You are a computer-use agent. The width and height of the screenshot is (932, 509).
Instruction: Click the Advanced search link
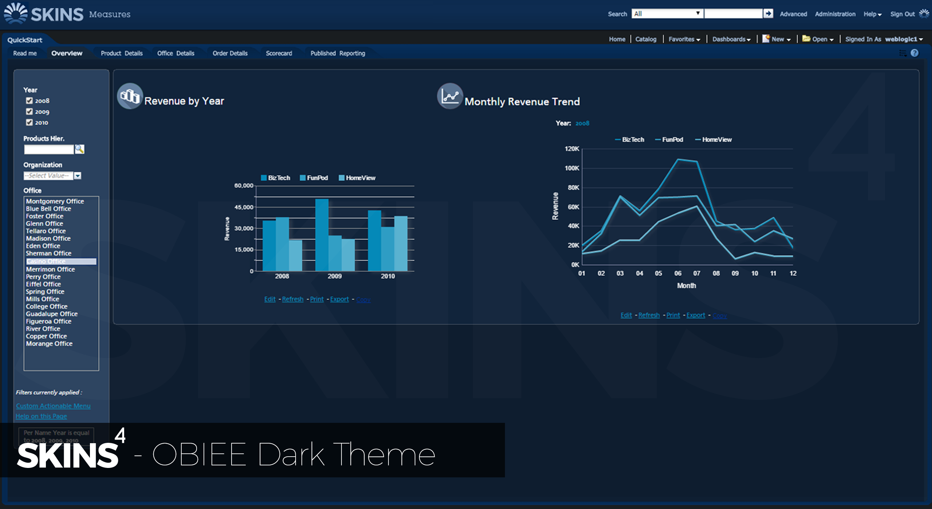(793, 14)
